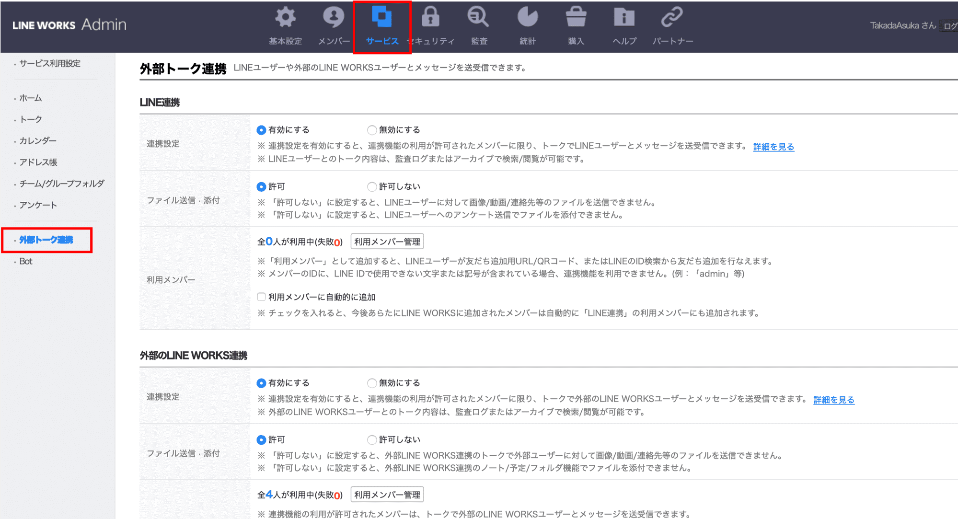The image size is (958, 519).
Task: Open トーク in the left sidebar
Action: click(31, 119)
